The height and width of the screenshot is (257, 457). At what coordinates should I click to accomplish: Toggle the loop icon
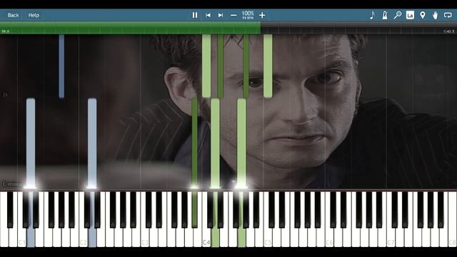tap(448, 15)
